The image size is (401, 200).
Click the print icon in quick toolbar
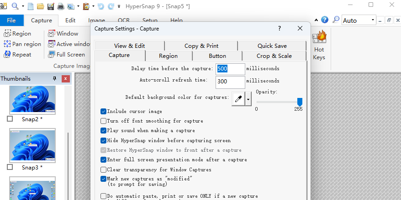tap(60, 6)
